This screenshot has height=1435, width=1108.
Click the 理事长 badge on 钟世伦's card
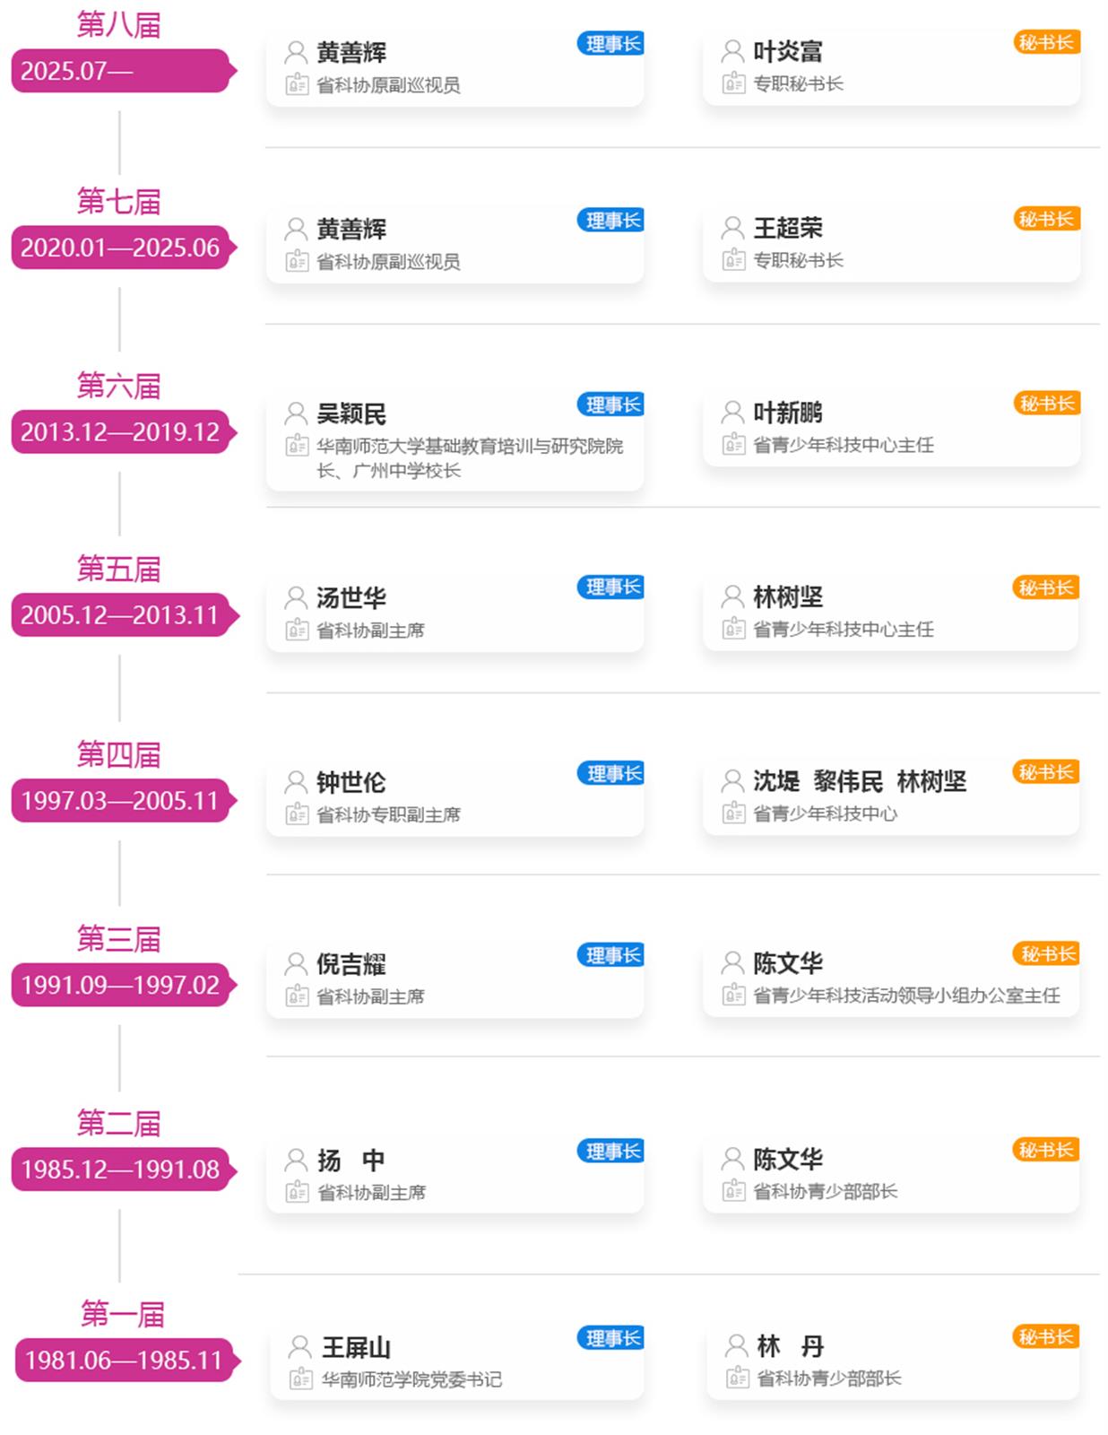point(612,773)
